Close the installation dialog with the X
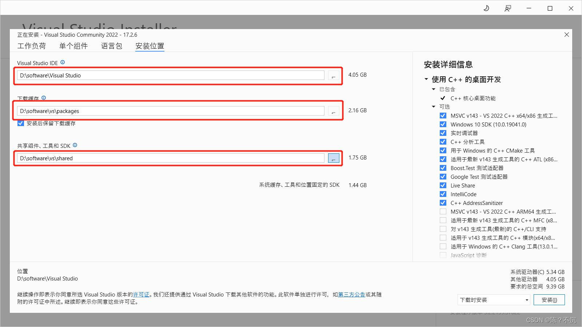 566,35
